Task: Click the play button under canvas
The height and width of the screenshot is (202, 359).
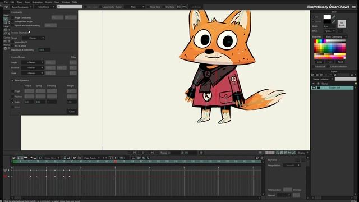Action: pyautogui.click(x=144, y=153)
